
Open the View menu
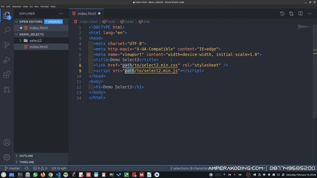click(25, 6)
